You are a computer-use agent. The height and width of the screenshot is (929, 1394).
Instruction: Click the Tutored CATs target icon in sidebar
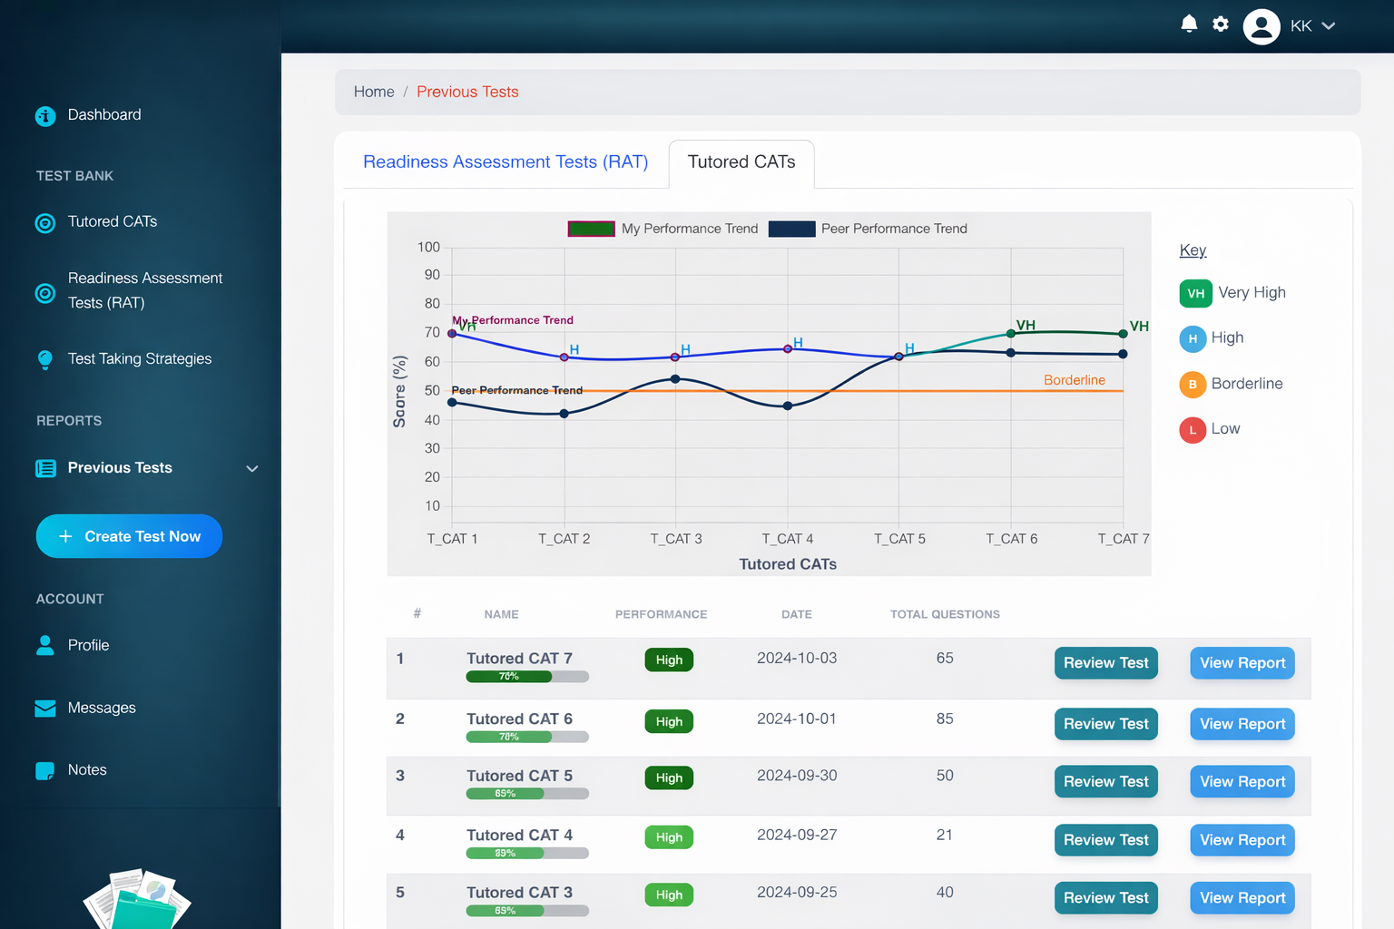pos(45,222)
